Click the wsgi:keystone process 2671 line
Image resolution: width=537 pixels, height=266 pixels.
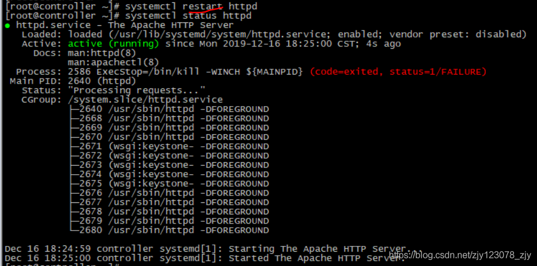coord(169,147)
